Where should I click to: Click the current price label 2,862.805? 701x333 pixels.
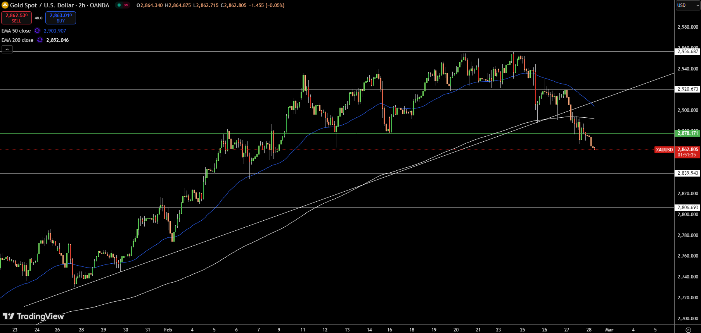click(688, 149)
